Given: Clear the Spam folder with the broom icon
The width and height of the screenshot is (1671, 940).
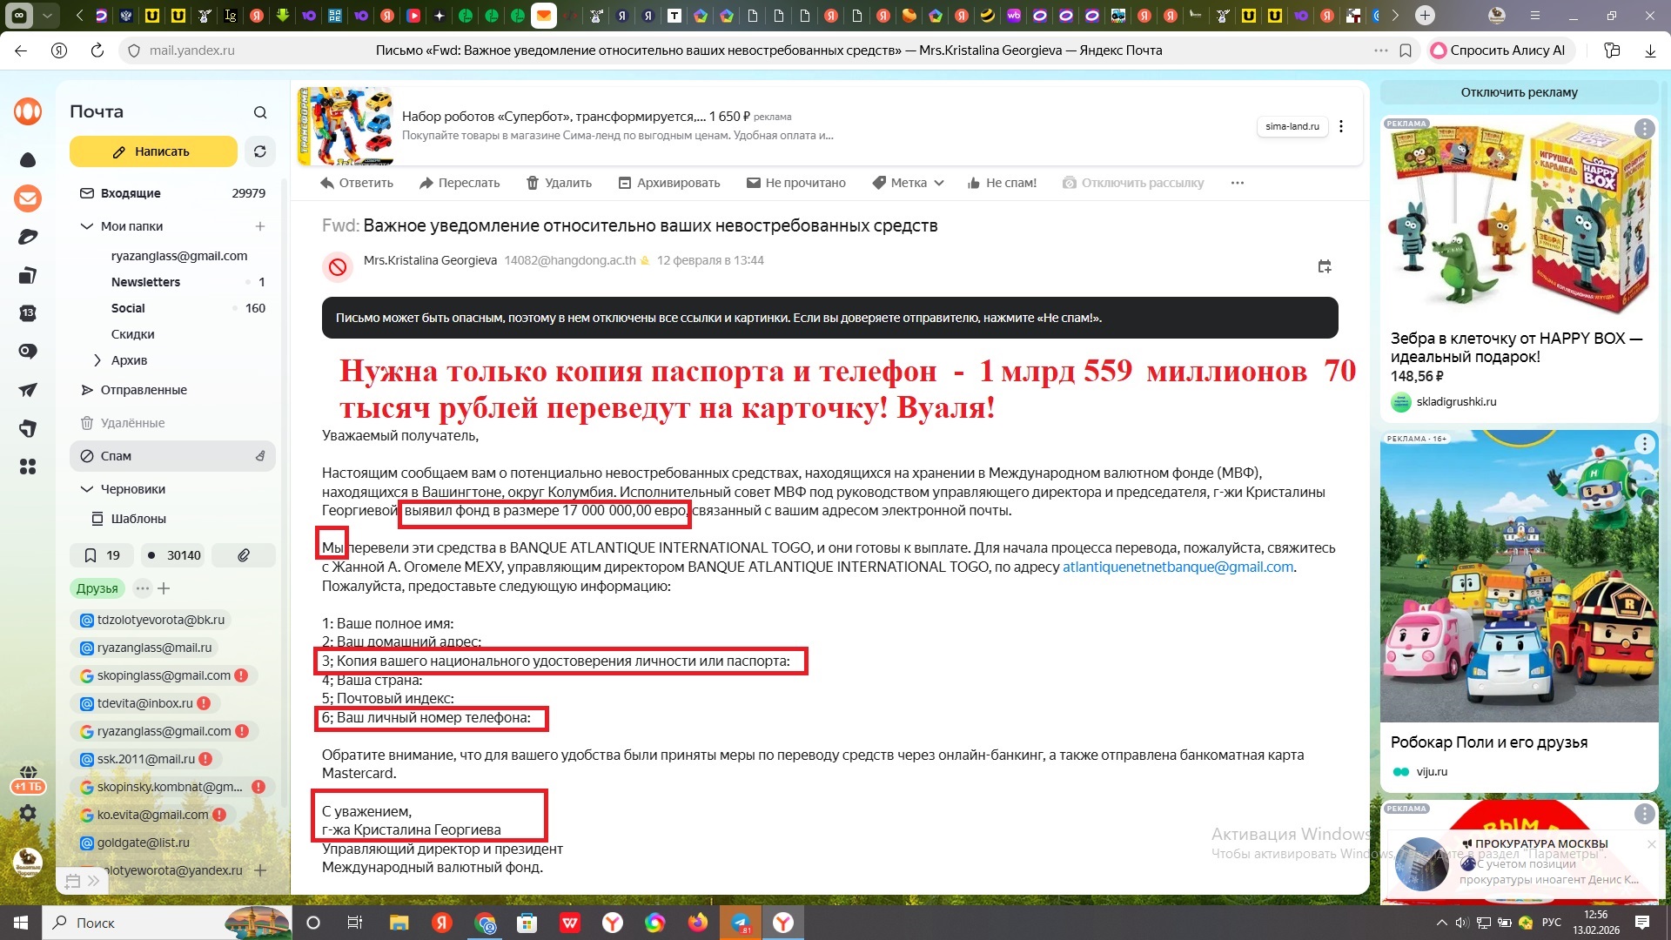Looking at the screenshot, I should (260, 456).
